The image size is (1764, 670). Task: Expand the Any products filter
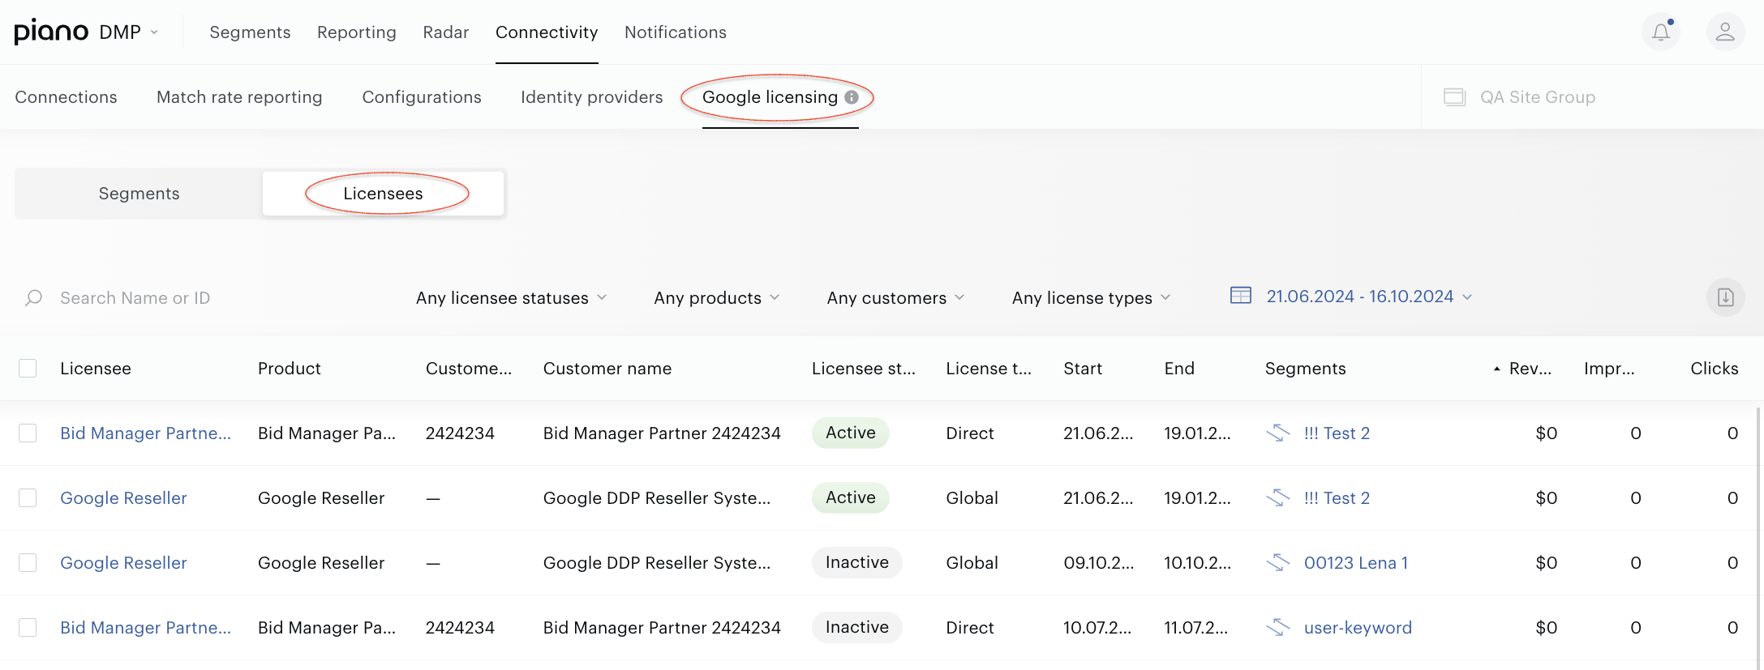[x=717, y=298]
